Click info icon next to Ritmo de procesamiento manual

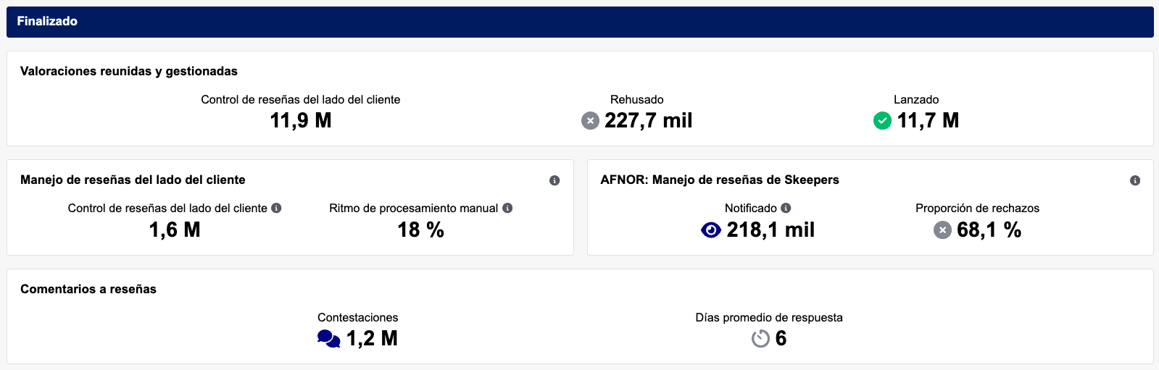click(x=507, y=208)
